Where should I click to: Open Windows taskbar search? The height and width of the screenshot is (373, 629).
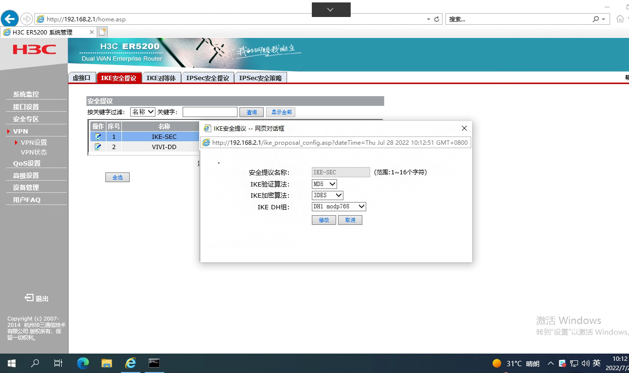tap(35, 363)
